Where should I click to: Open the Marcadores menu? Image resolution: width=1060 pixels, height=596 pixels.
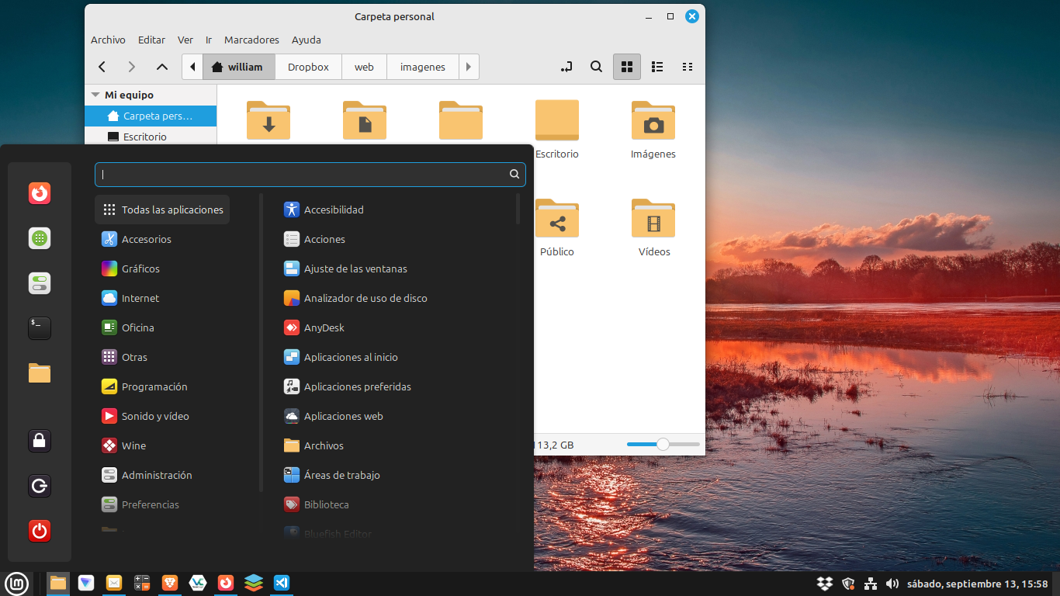[251, 40]
